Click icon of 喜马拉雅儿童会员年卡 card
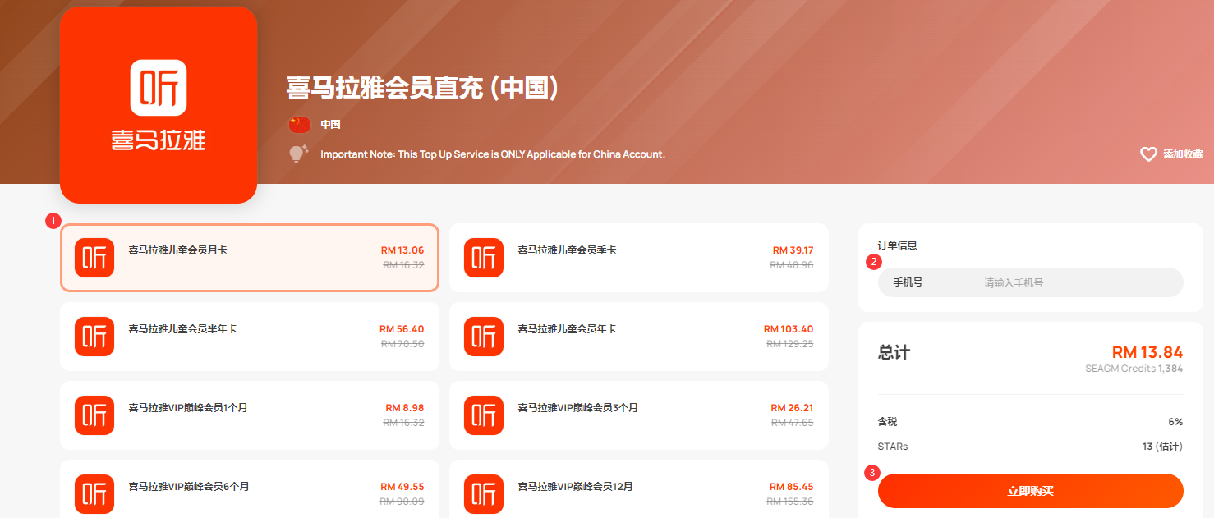1214x518 pixels. 484,337
